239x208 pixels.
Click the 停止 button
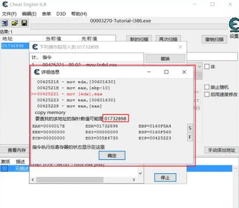[x=165, y=177]
